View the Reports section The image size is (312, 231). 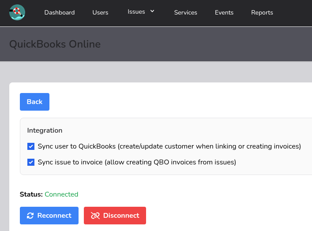tap(262, 12)
